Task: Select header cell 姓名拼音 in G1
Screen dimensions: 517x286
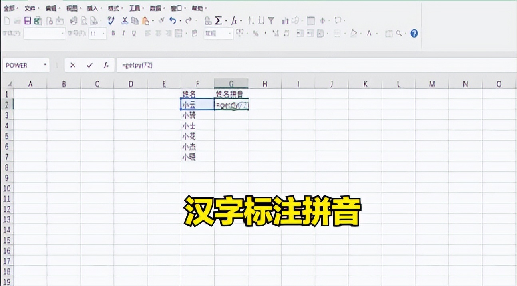Action: tap(231, 94)
